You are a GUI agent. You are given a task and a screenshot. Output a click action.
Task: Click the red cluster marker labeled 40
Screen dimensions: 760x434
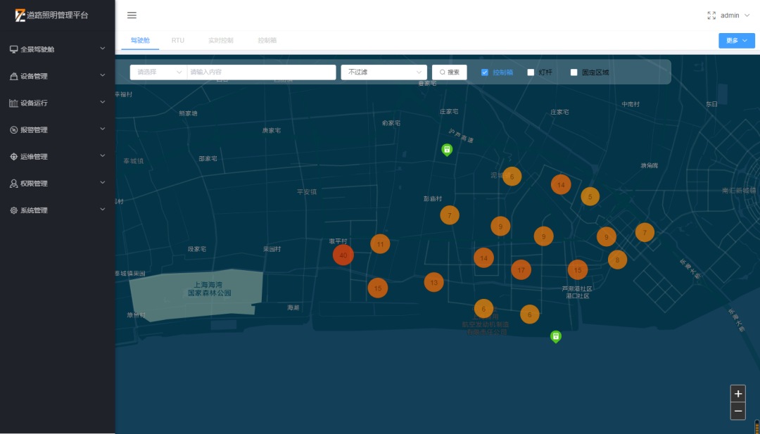pos(343,255)
